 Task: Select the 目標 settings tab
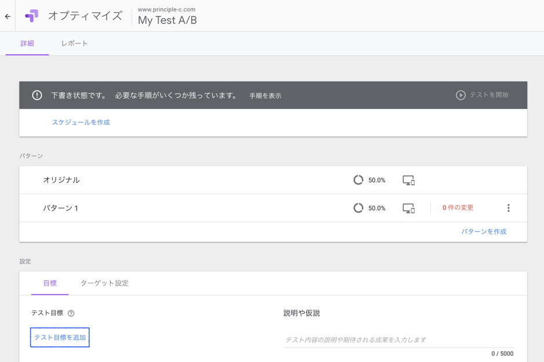(50, 283)
